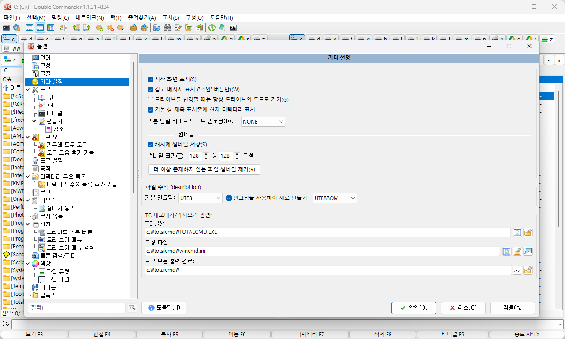The height and width of the screenshot is (339, 565).
Task: Click the options tree vertical scrollbar
Action: (x=133, y=128)
